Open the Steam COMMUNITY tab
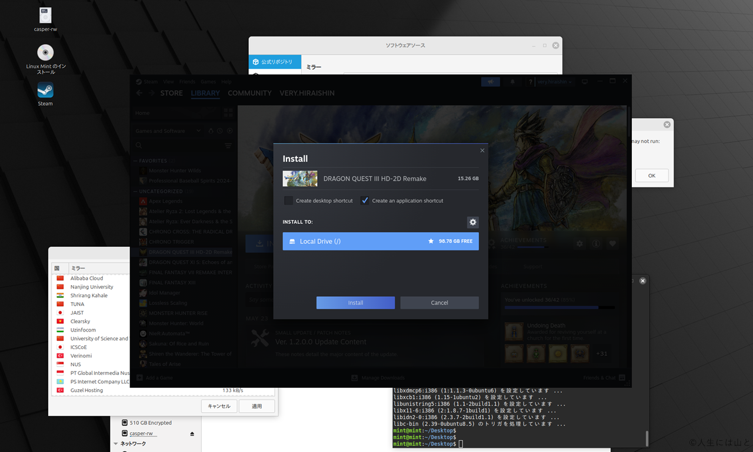 click(249, 93)
